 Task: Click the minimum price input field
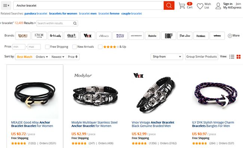click(19, 47)
